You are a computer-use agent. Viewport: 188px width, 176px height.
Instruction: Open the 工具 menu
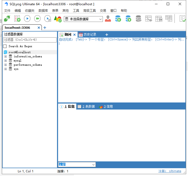(x=76, y=11)
